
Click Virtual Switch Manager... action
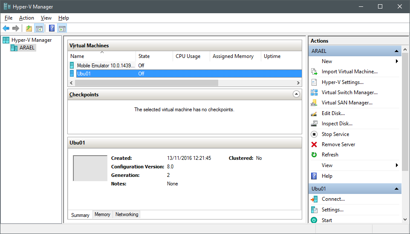[x=349, y=92]
